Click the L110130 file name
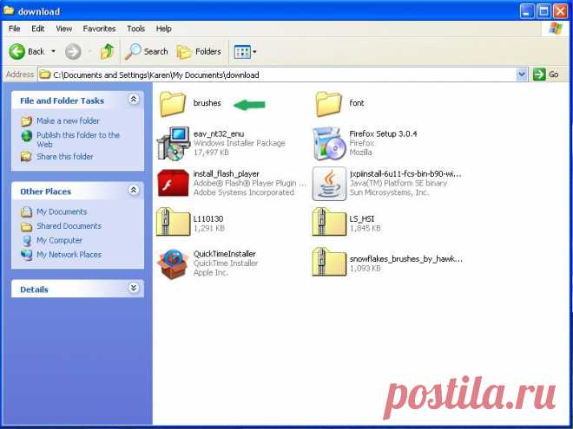Screen dimensions: 573x429 click(208, 219)
